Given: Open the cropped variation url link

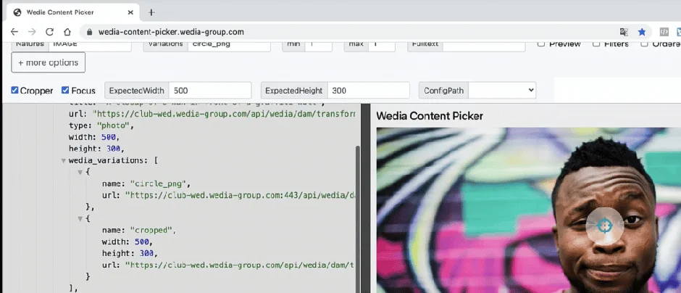Looking at the screenshot, I should point(241,264).
